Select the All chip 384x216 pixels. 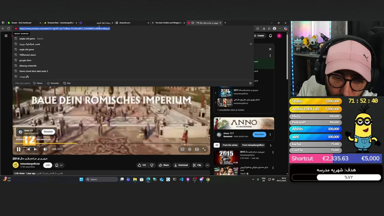pyautogui.click(x=217, y=145)
